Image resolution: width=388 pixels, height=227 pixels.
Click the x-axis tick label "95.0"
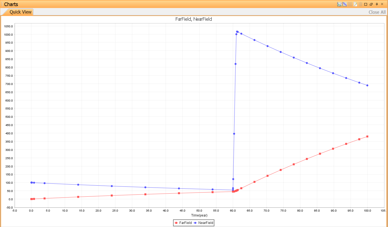click(x=351, y=210)
